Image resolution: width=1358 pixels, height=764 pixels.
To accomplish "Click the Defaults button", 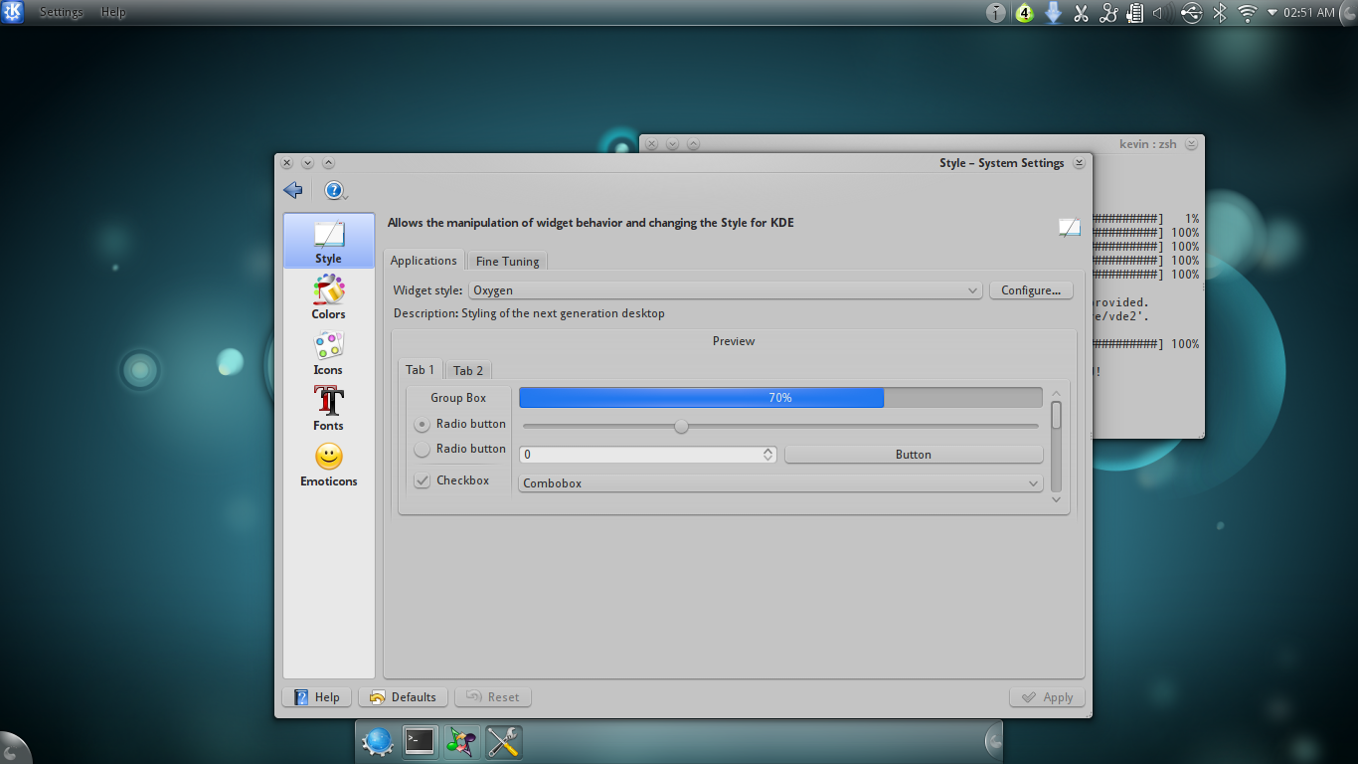I will (x=404, y=697).
